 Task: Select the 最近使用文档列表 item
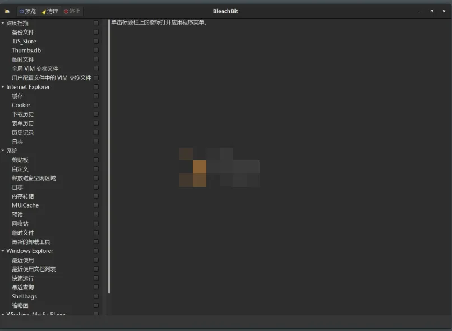(x=34, y=269)
